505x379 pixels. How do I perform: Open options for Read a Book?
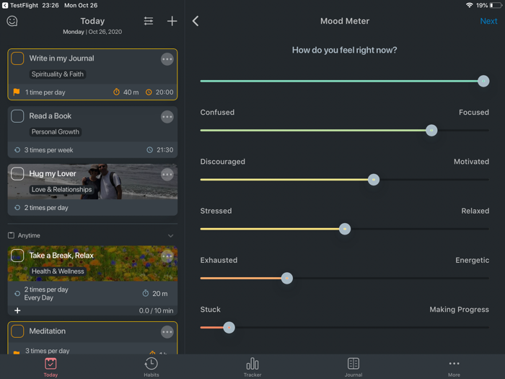pos(167,117)
